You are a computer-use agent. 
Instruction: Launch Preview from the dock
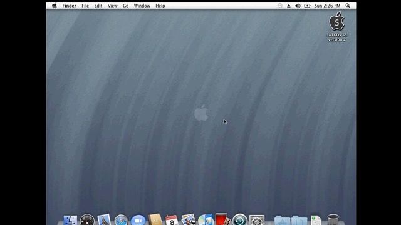click(189, 220)
